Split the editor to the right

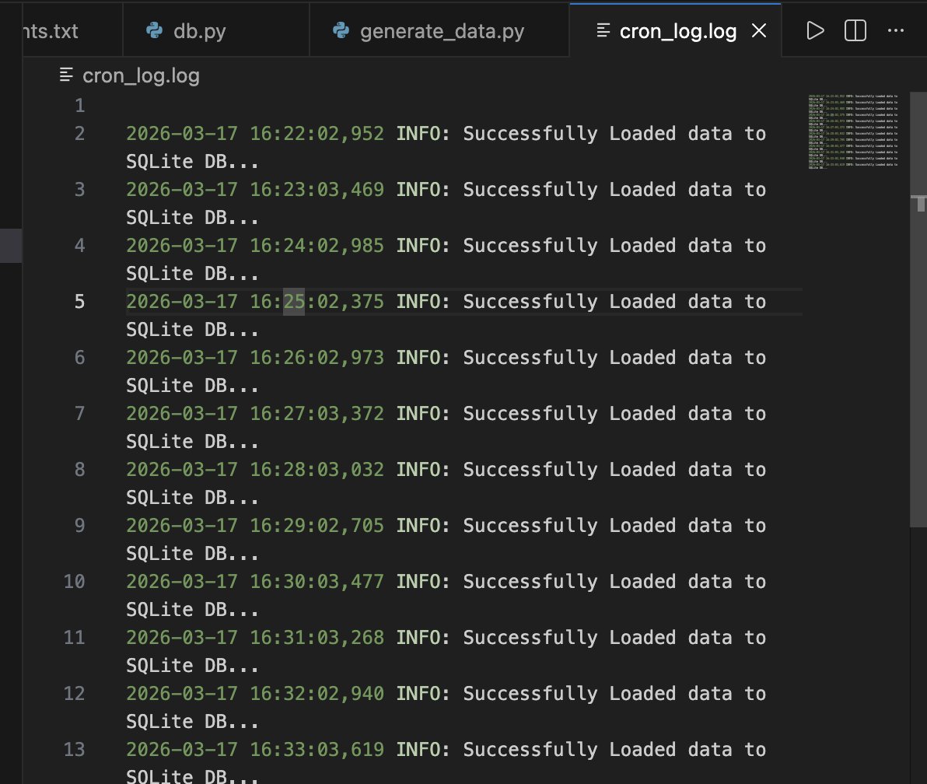coord(855,31)
